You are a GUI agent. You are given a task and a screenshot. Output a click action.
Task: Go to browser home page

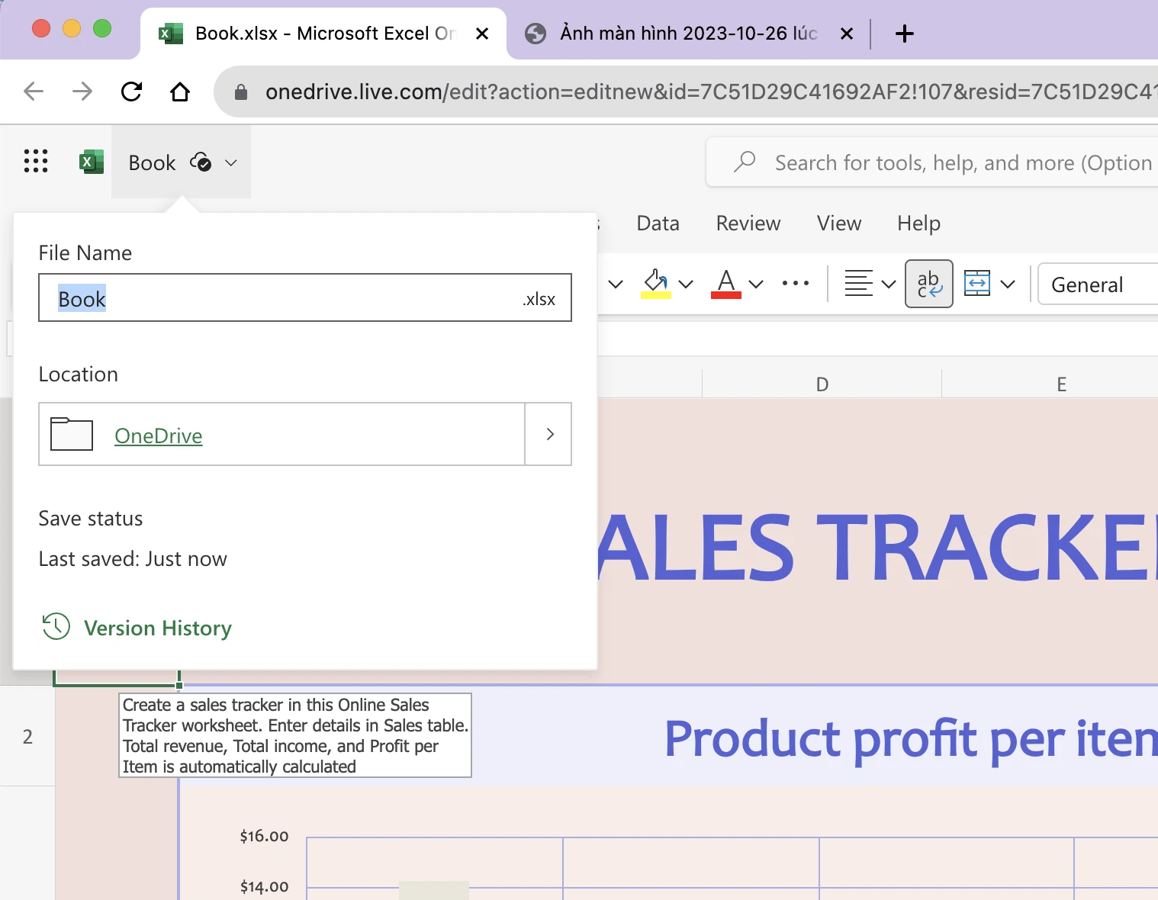[x=179, y=92]
